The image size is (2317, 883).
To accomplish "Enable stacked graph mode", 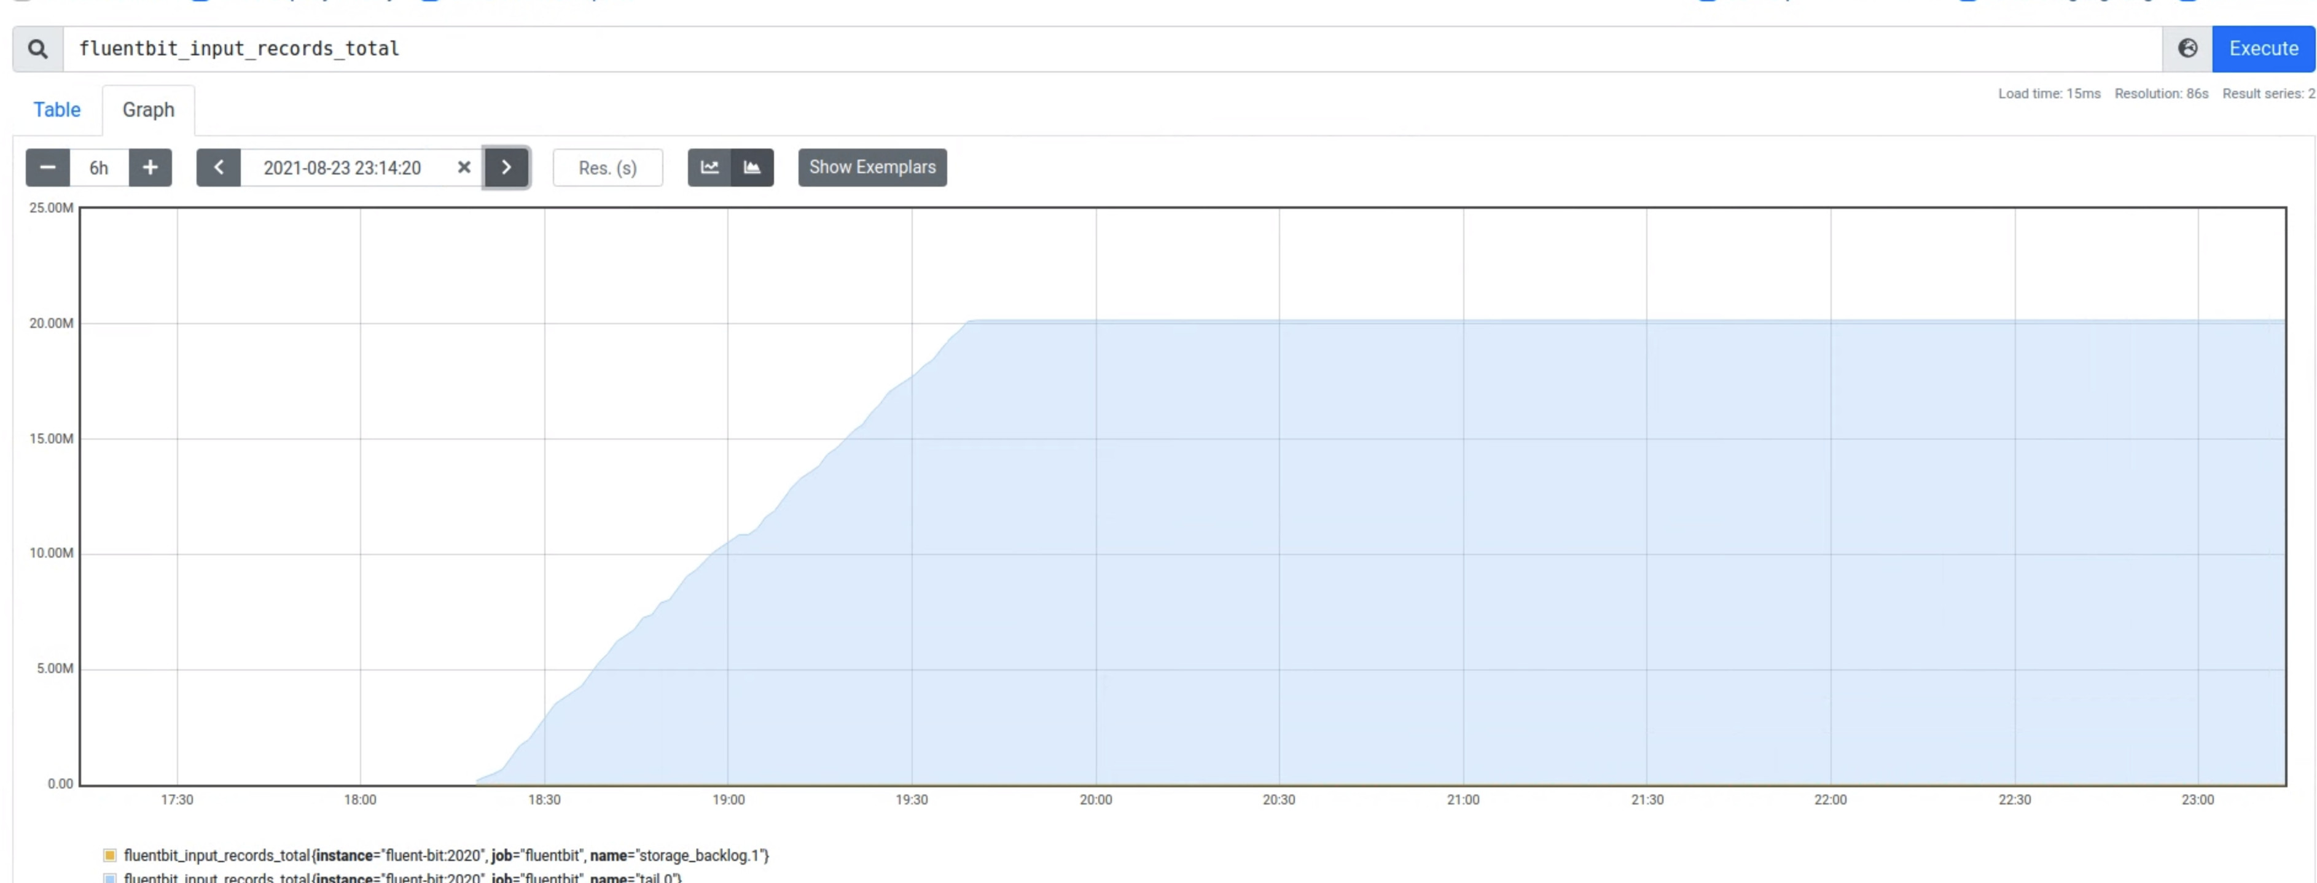I will tap(753, 167).
